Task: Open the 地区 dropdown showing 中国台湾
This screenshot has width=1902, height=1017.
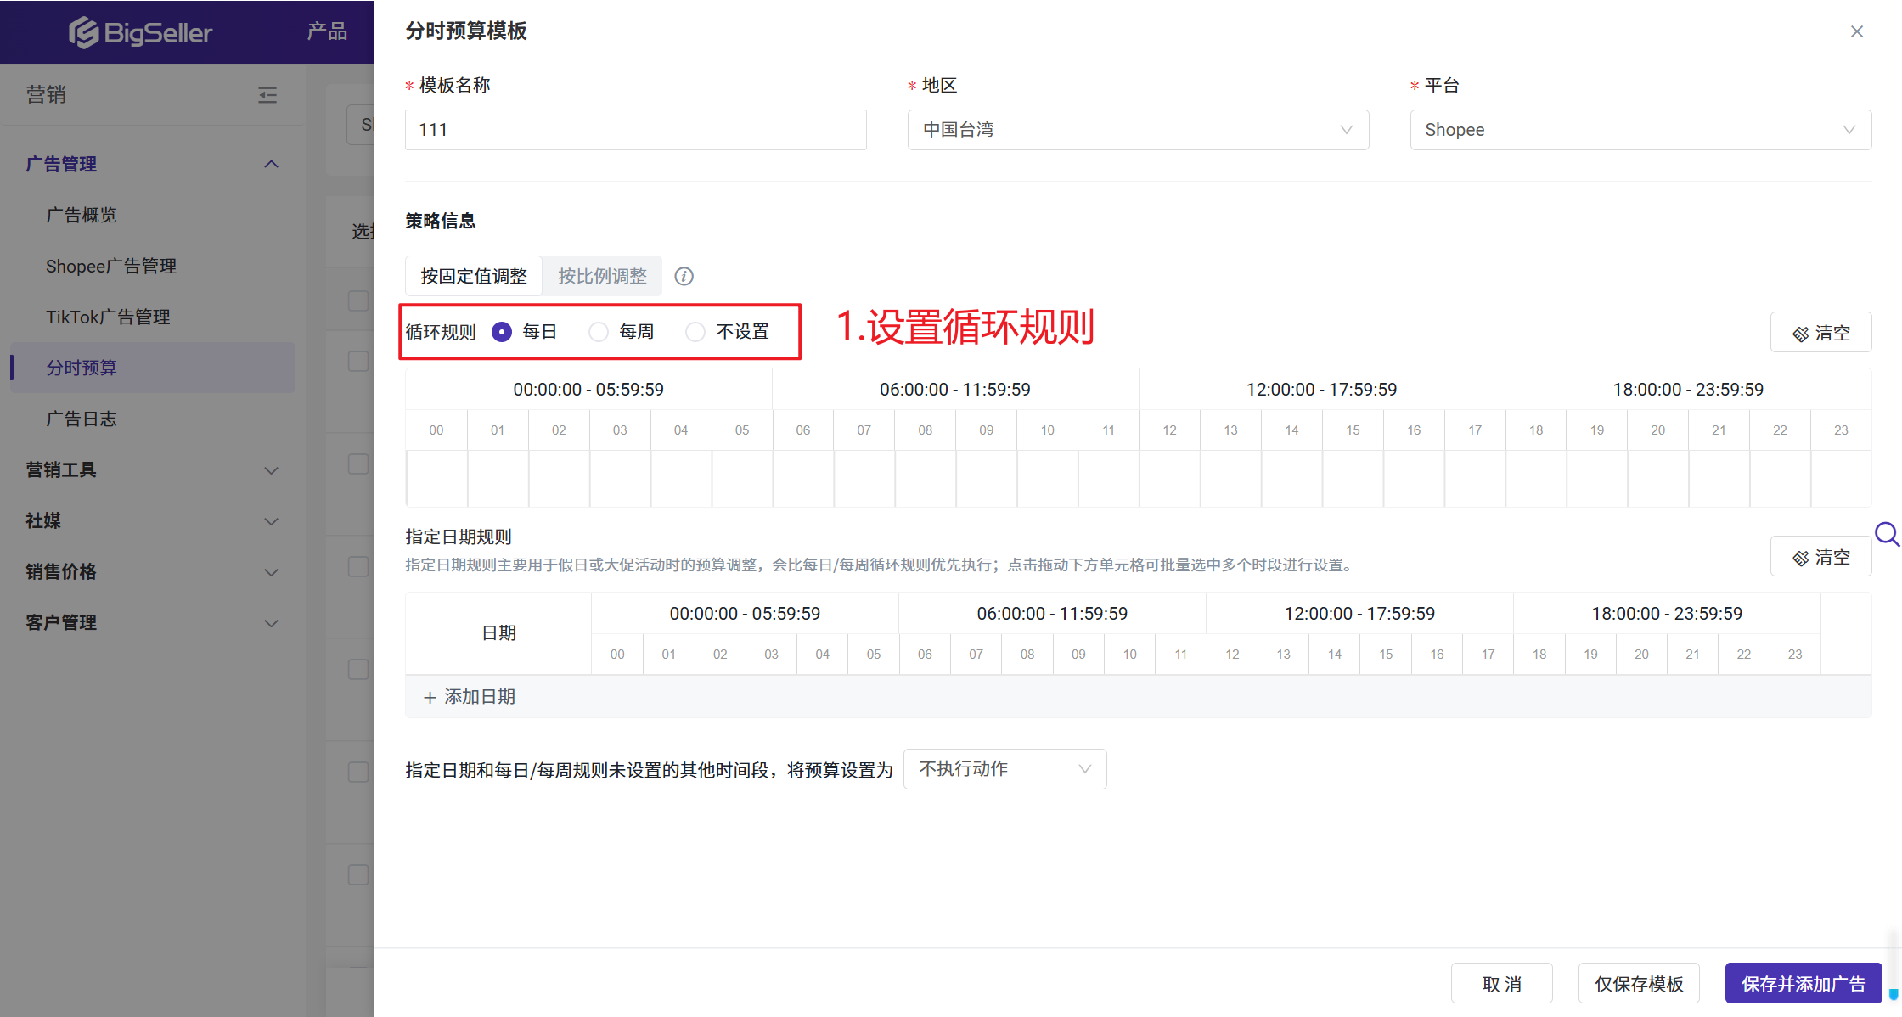Action: pos(1138,130)
